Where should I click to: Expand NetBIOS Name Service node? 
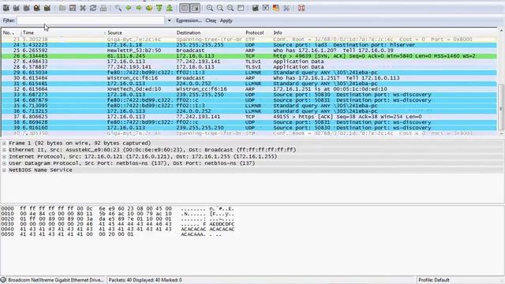4,170
